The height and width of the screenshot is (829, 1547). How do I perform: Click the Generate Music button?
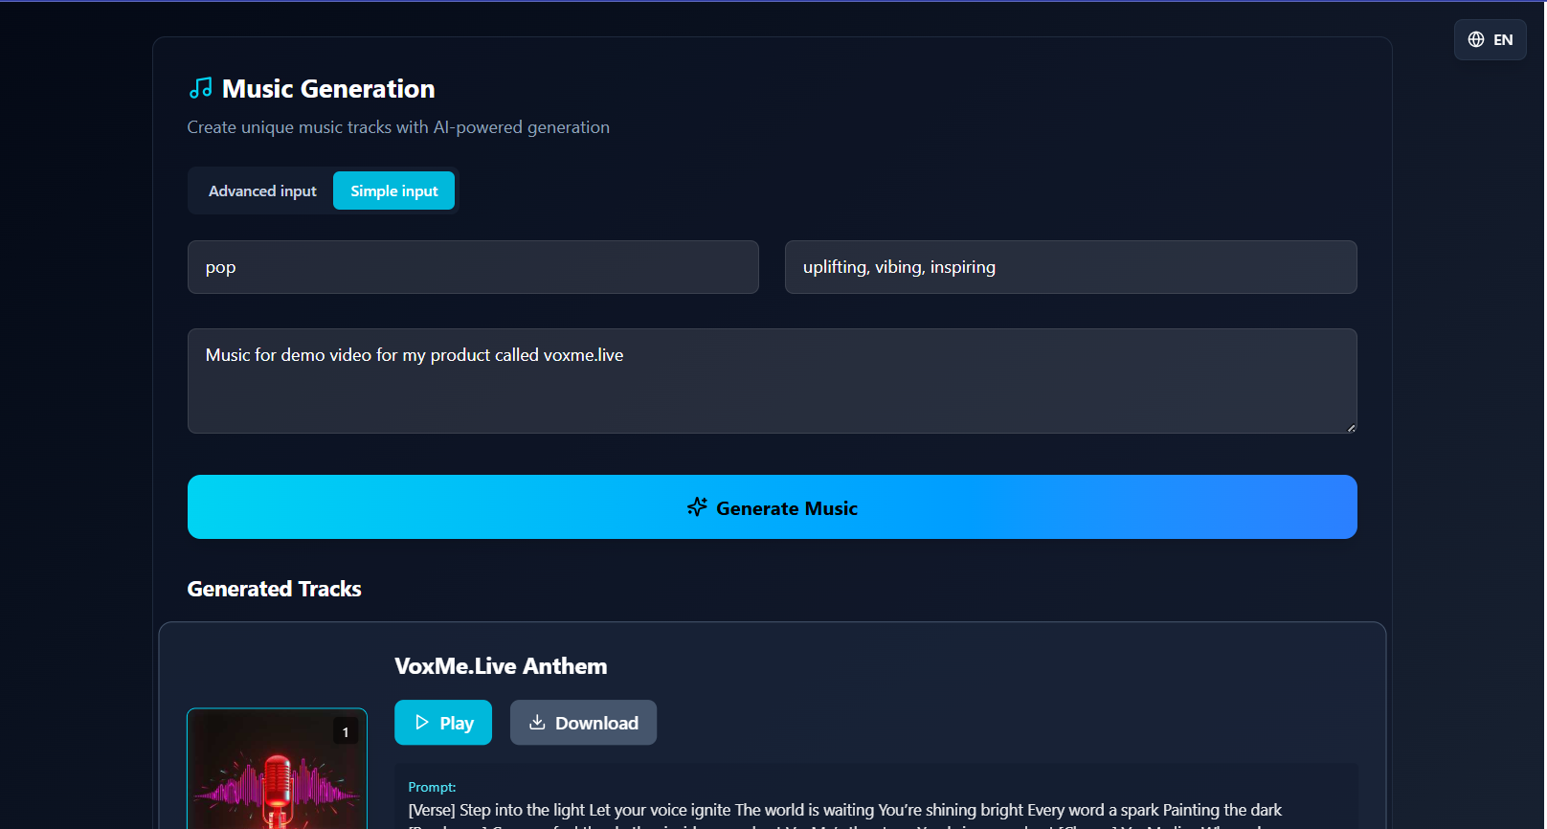pos(772,507)
